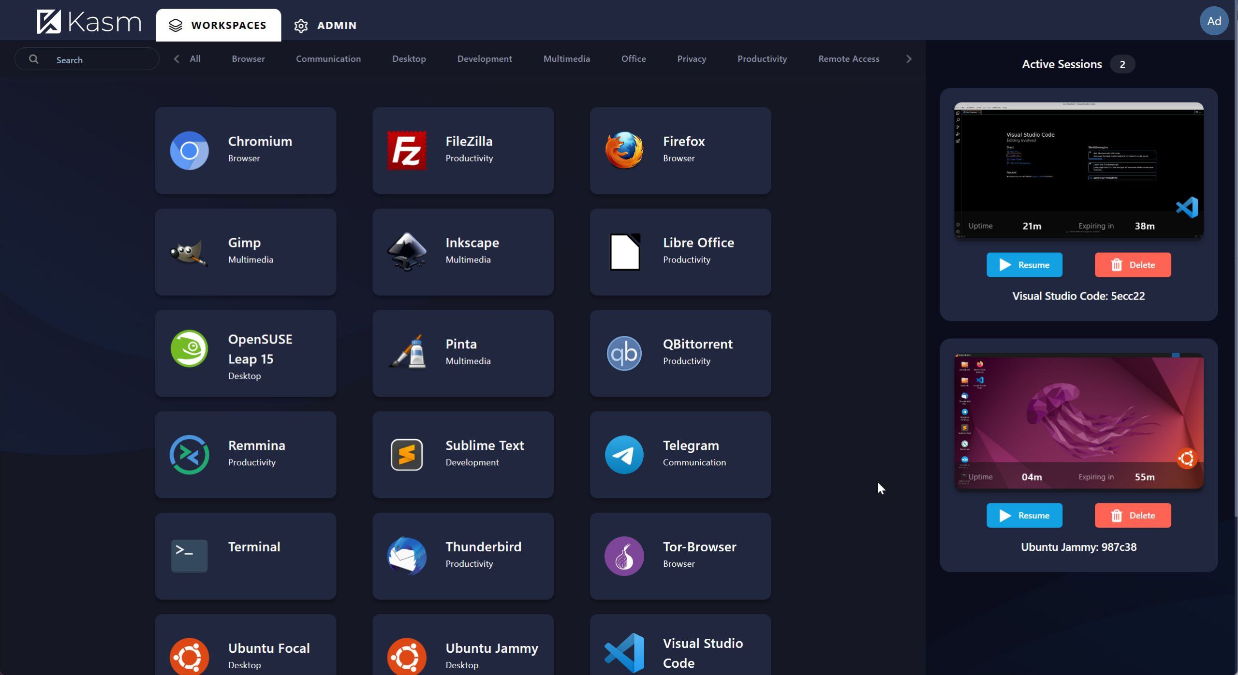
Task: Launch the Telegram communication workspace
Action: [679, 454]
